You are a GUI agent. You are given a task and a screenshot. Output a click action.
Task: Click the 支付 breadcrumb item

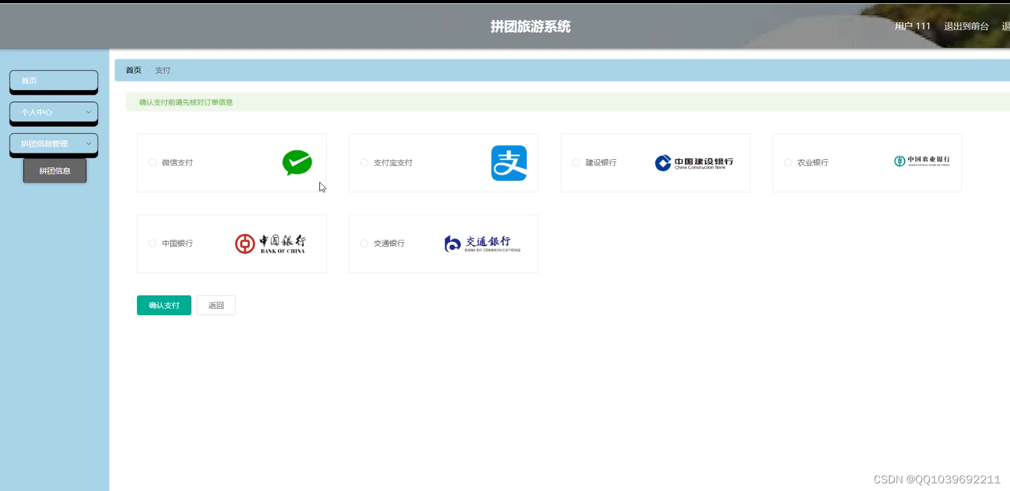point(163,70)
